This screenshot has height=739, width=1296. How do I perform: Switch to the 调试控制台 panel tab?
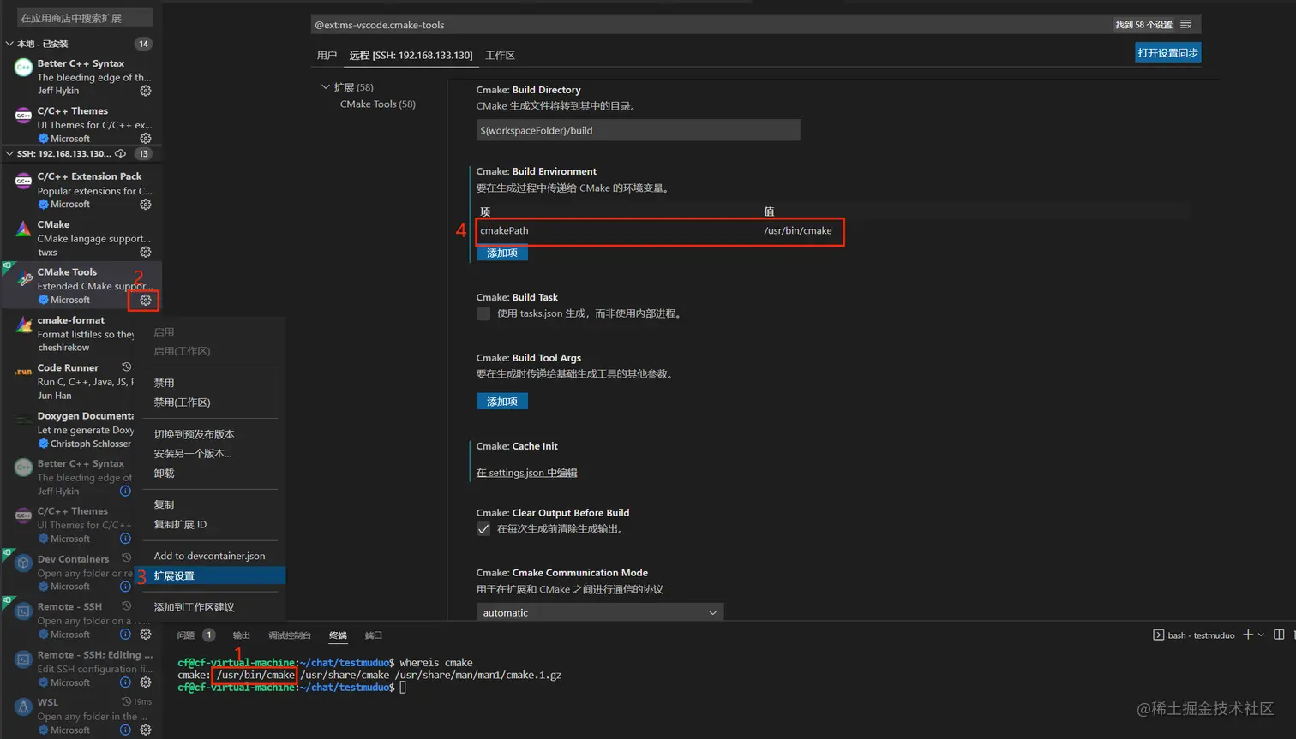[x=290, y=635]
